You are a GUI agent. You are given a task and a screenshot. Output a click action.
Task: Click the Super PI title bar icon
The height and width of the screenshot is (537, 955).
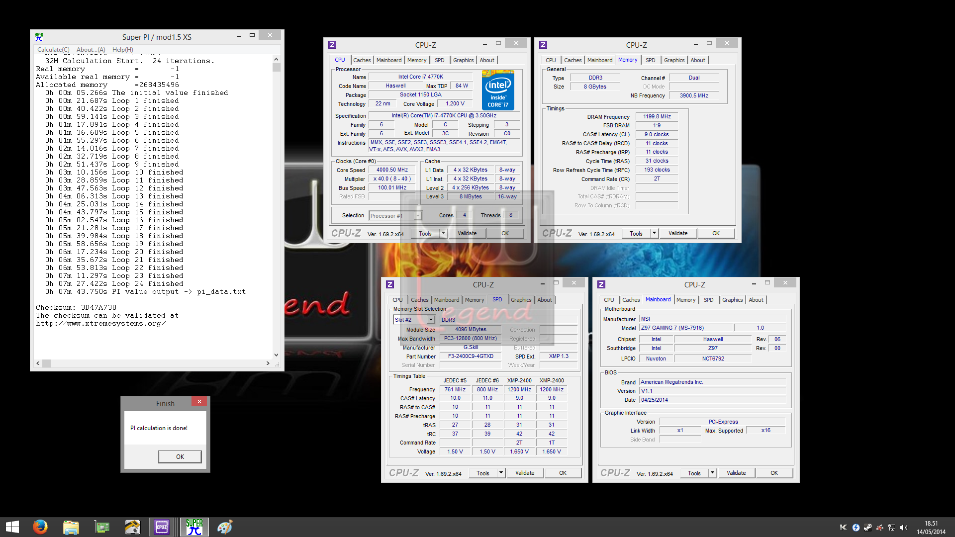(39, 37)
